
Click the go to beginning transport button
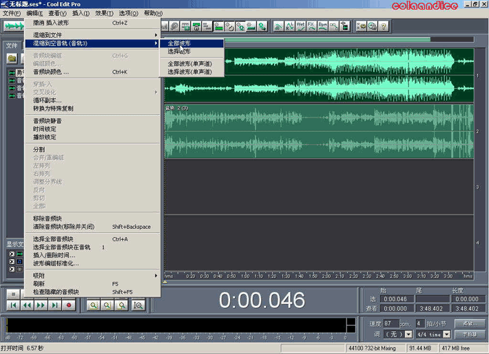coord(12,305)
